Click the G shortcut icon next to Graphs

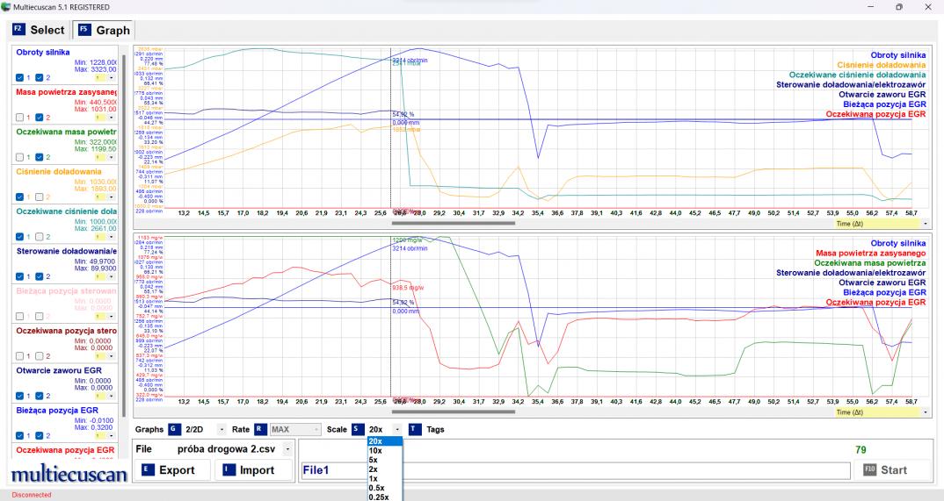pos(174,429)
